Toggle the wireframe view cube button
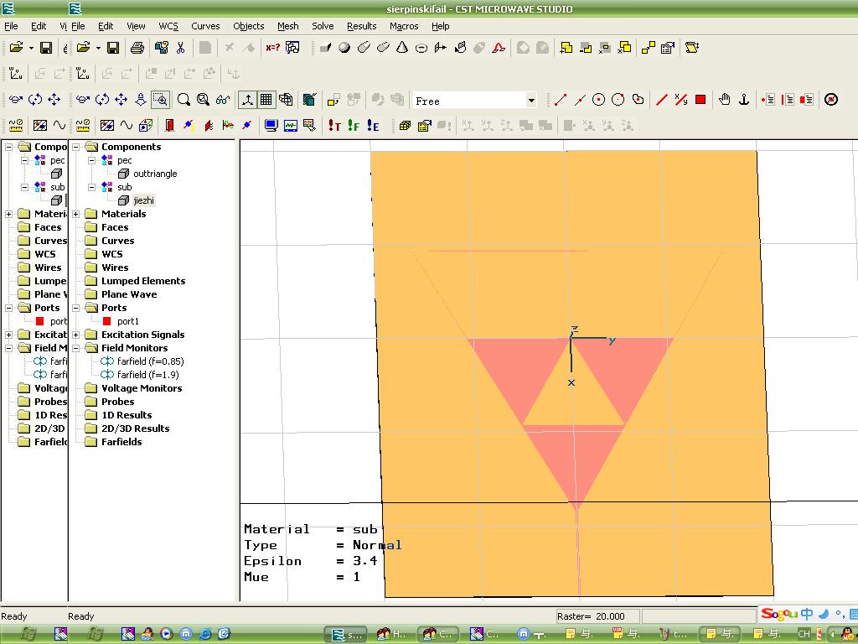The image size is (858, 644). tap(286, 100)
